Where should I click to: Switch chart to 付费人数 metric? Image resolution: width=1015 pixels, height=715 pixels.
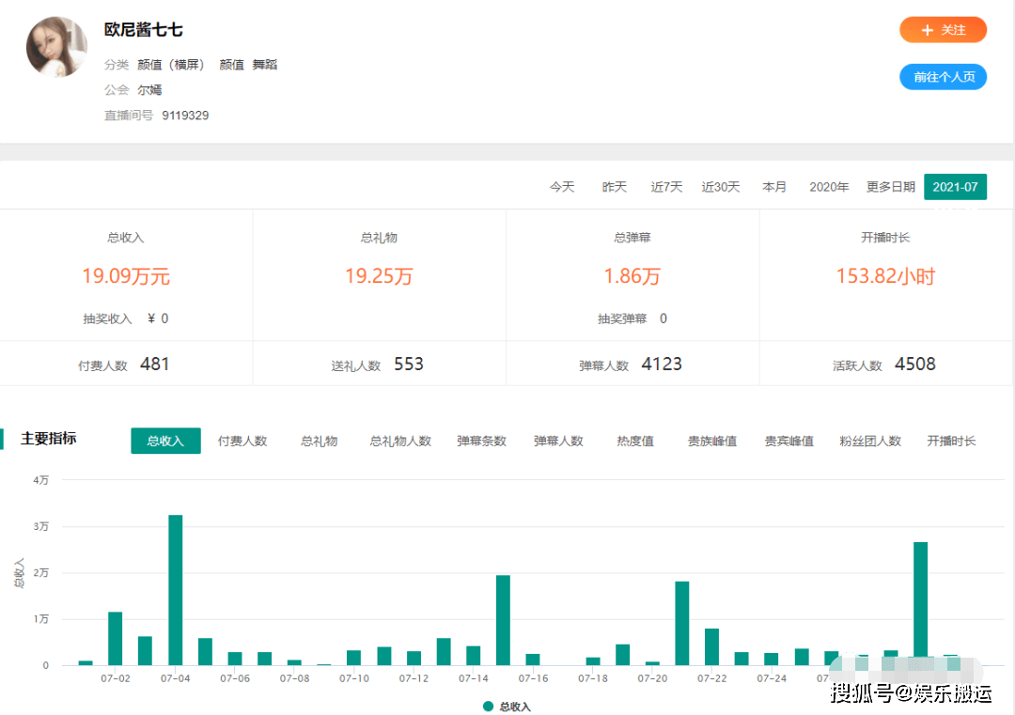(x=242, y=441)
